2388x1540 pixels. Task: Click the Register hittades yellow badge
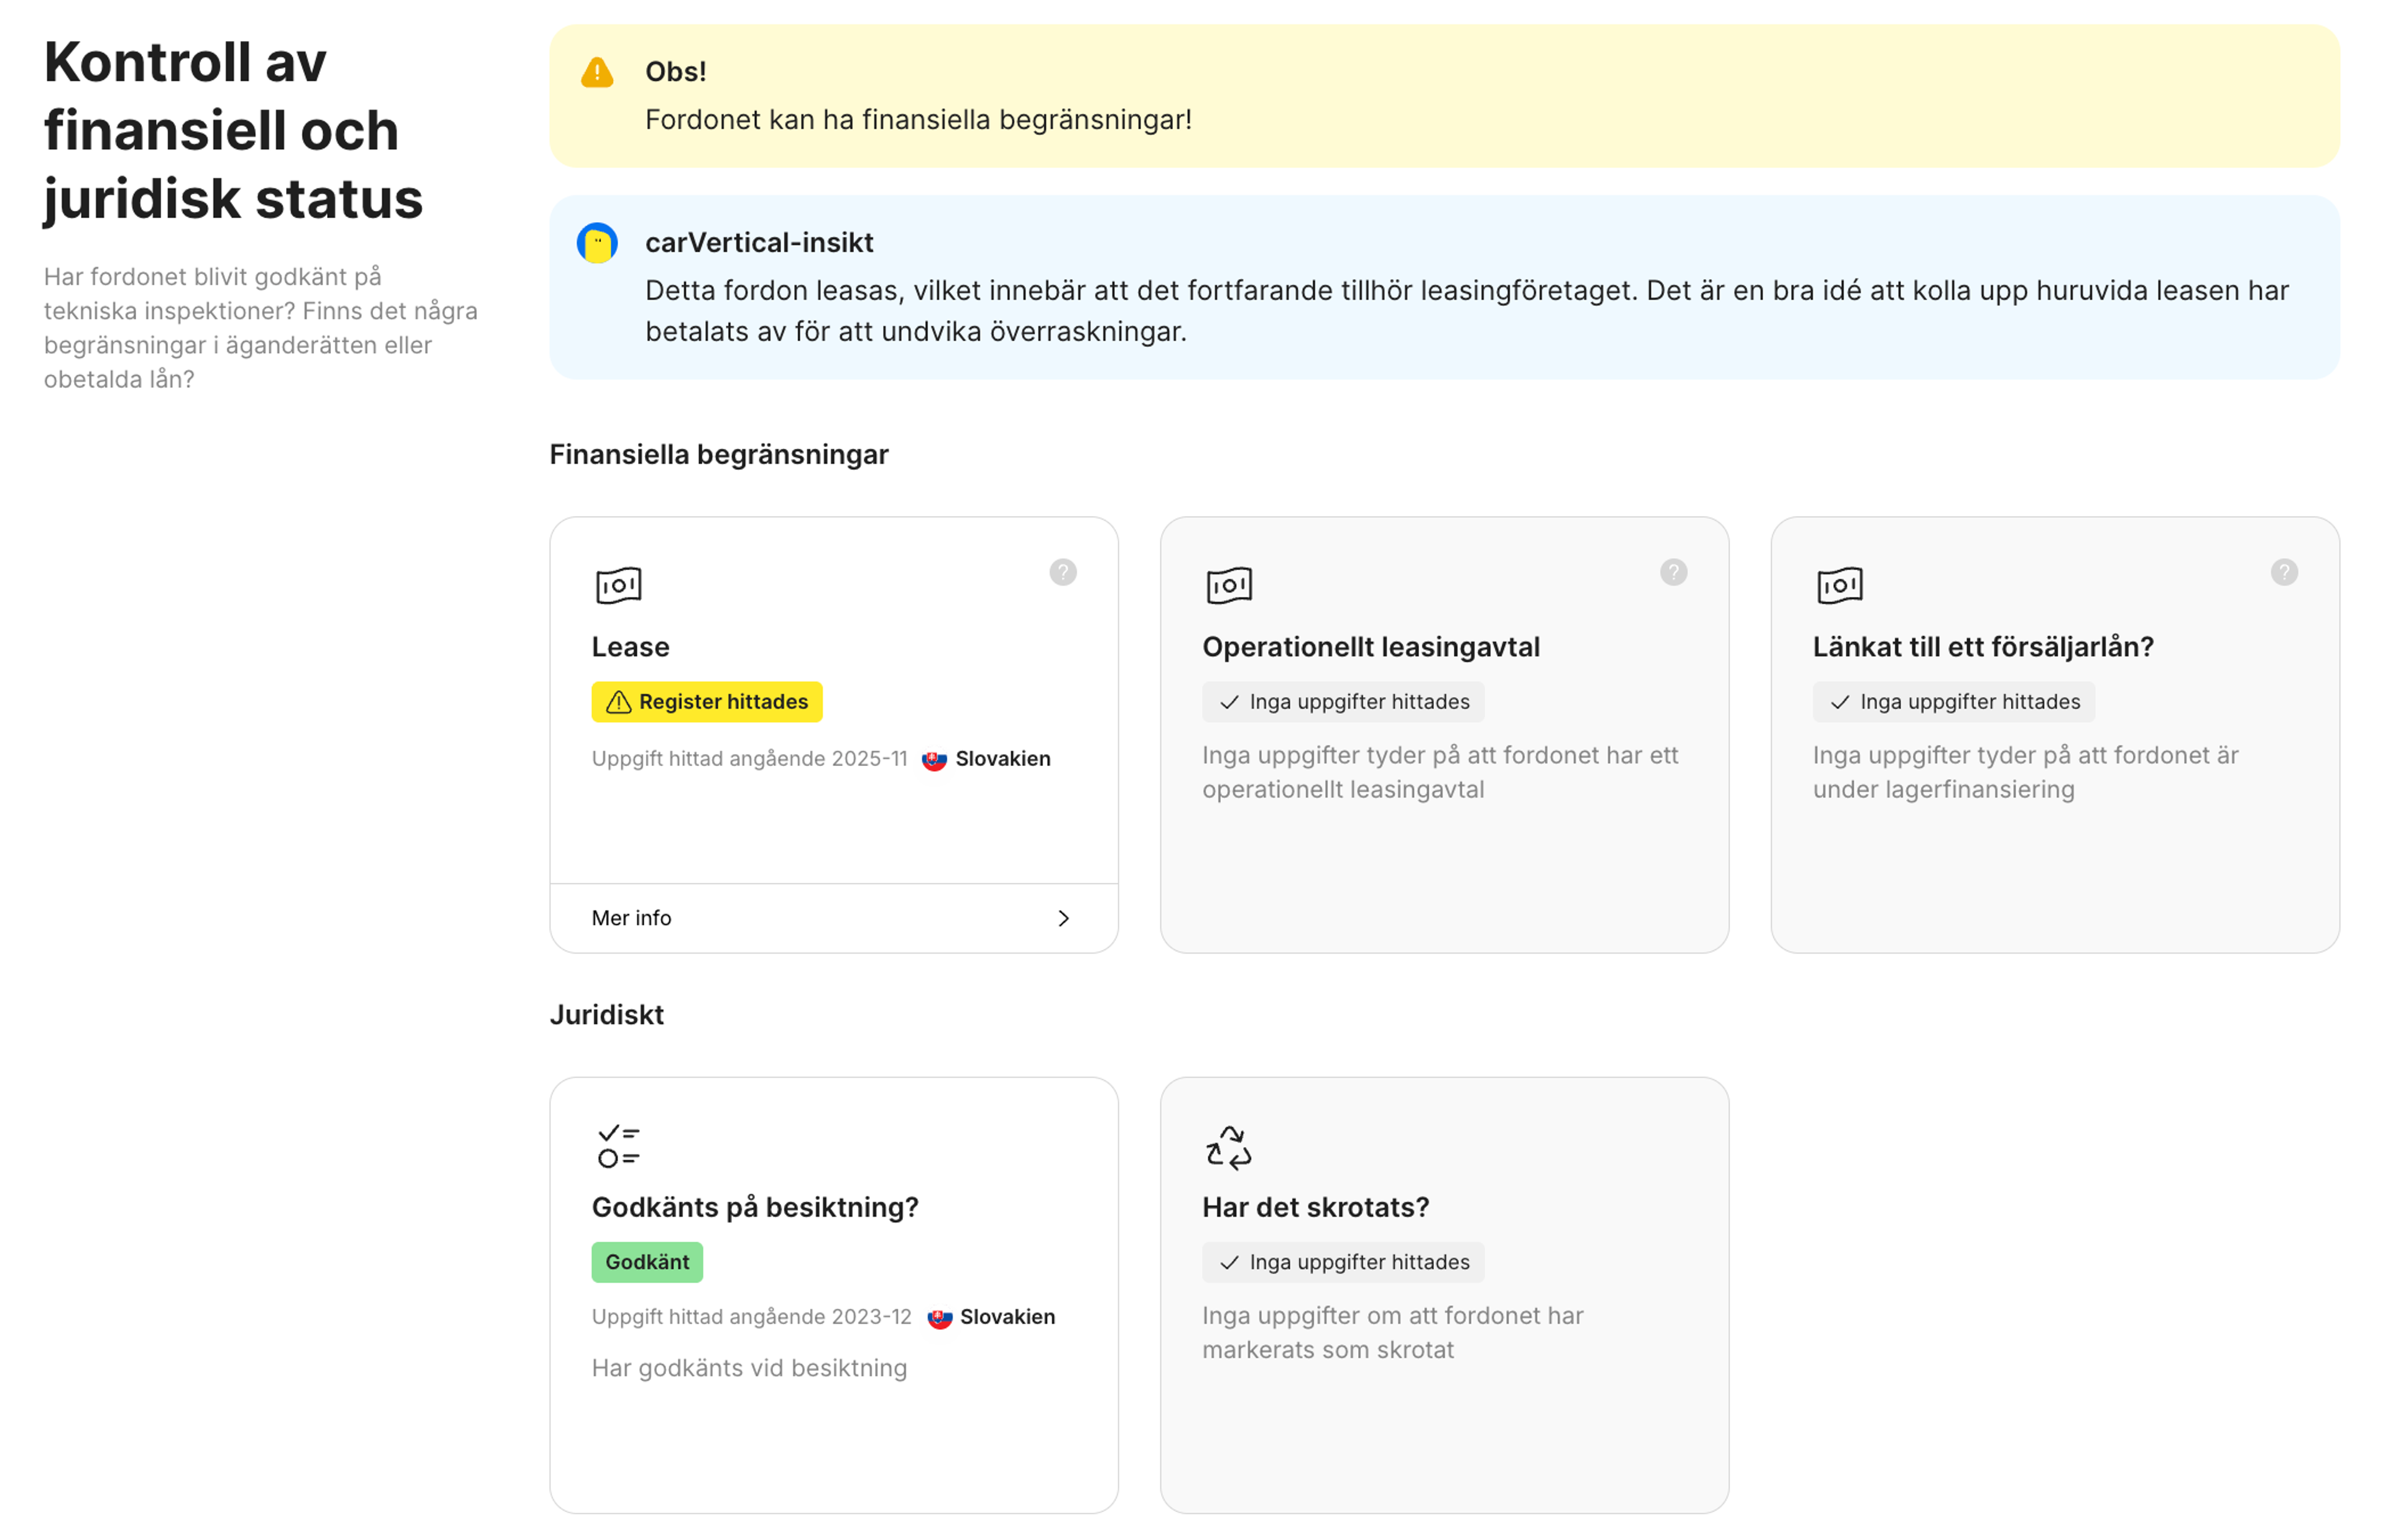coord(707,702)
